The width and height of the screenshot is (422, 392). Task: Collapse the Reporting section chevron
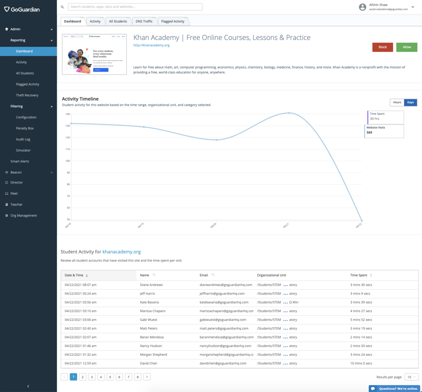coord(52,40)
